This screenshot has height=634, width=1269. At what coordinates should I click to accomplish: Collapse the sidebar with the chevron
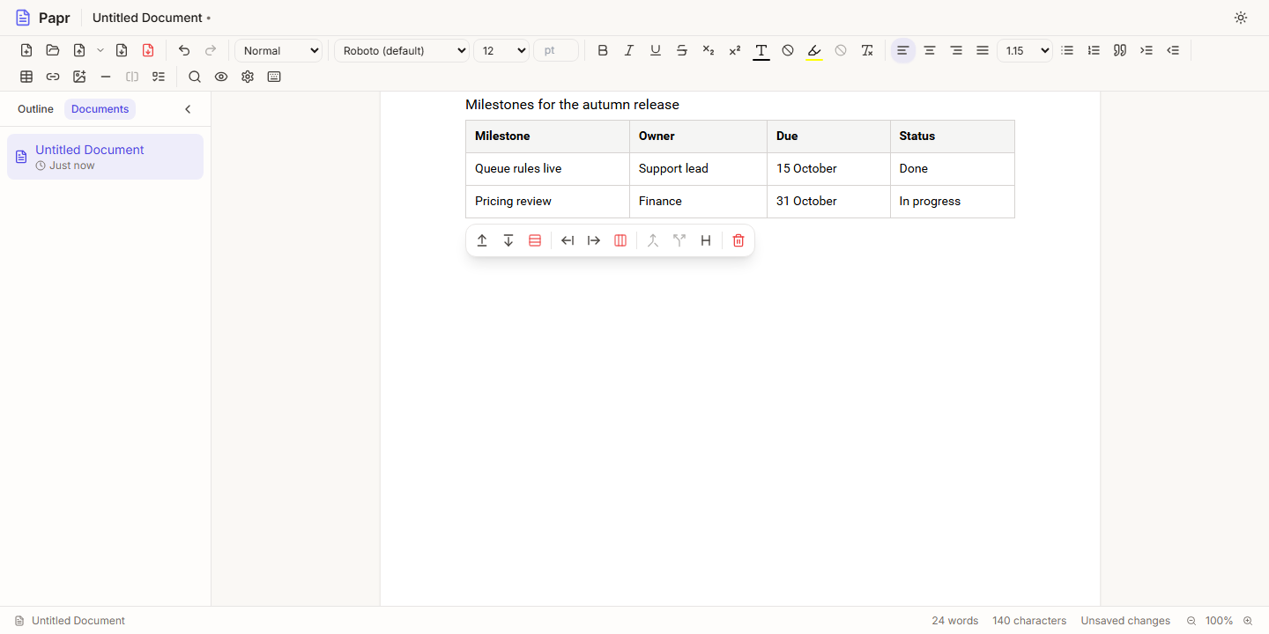pos(188,109)
